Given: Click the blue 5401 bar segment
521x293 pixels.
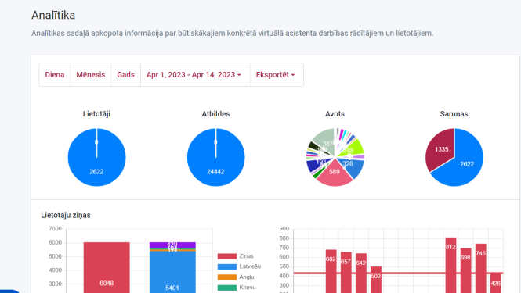Looking at the screenshot, I should (x=172, y=272).
